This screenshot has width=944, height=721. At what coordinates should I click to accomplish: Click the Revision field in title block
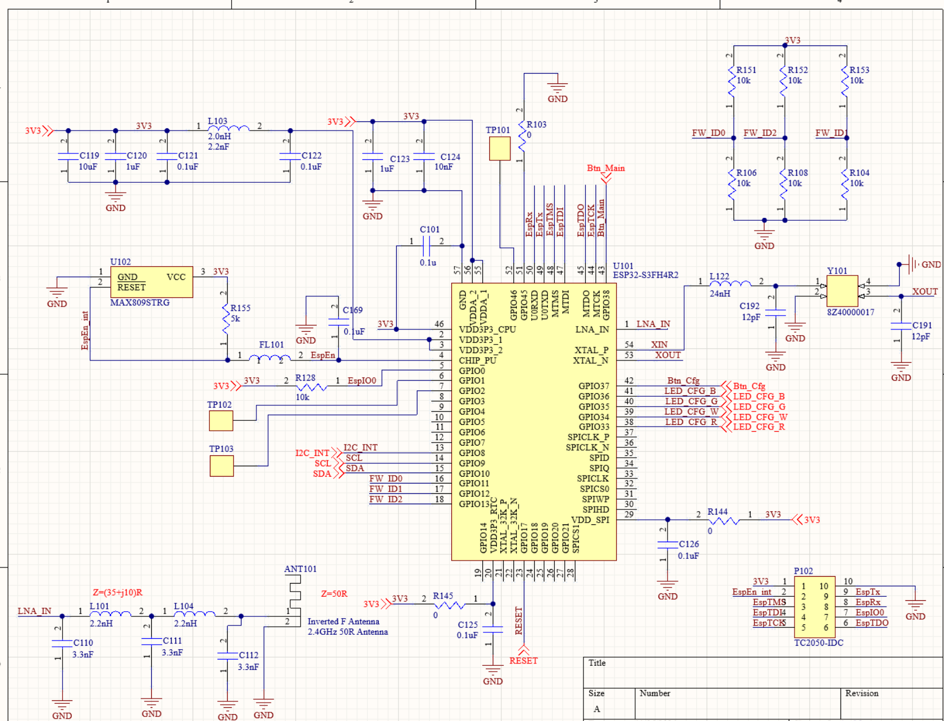892,704
